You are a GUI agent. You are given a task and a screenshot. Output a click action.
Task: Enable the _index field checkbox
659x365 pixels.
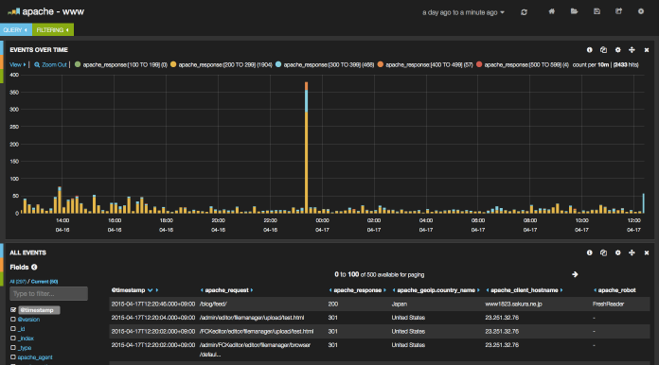[13, 339]
